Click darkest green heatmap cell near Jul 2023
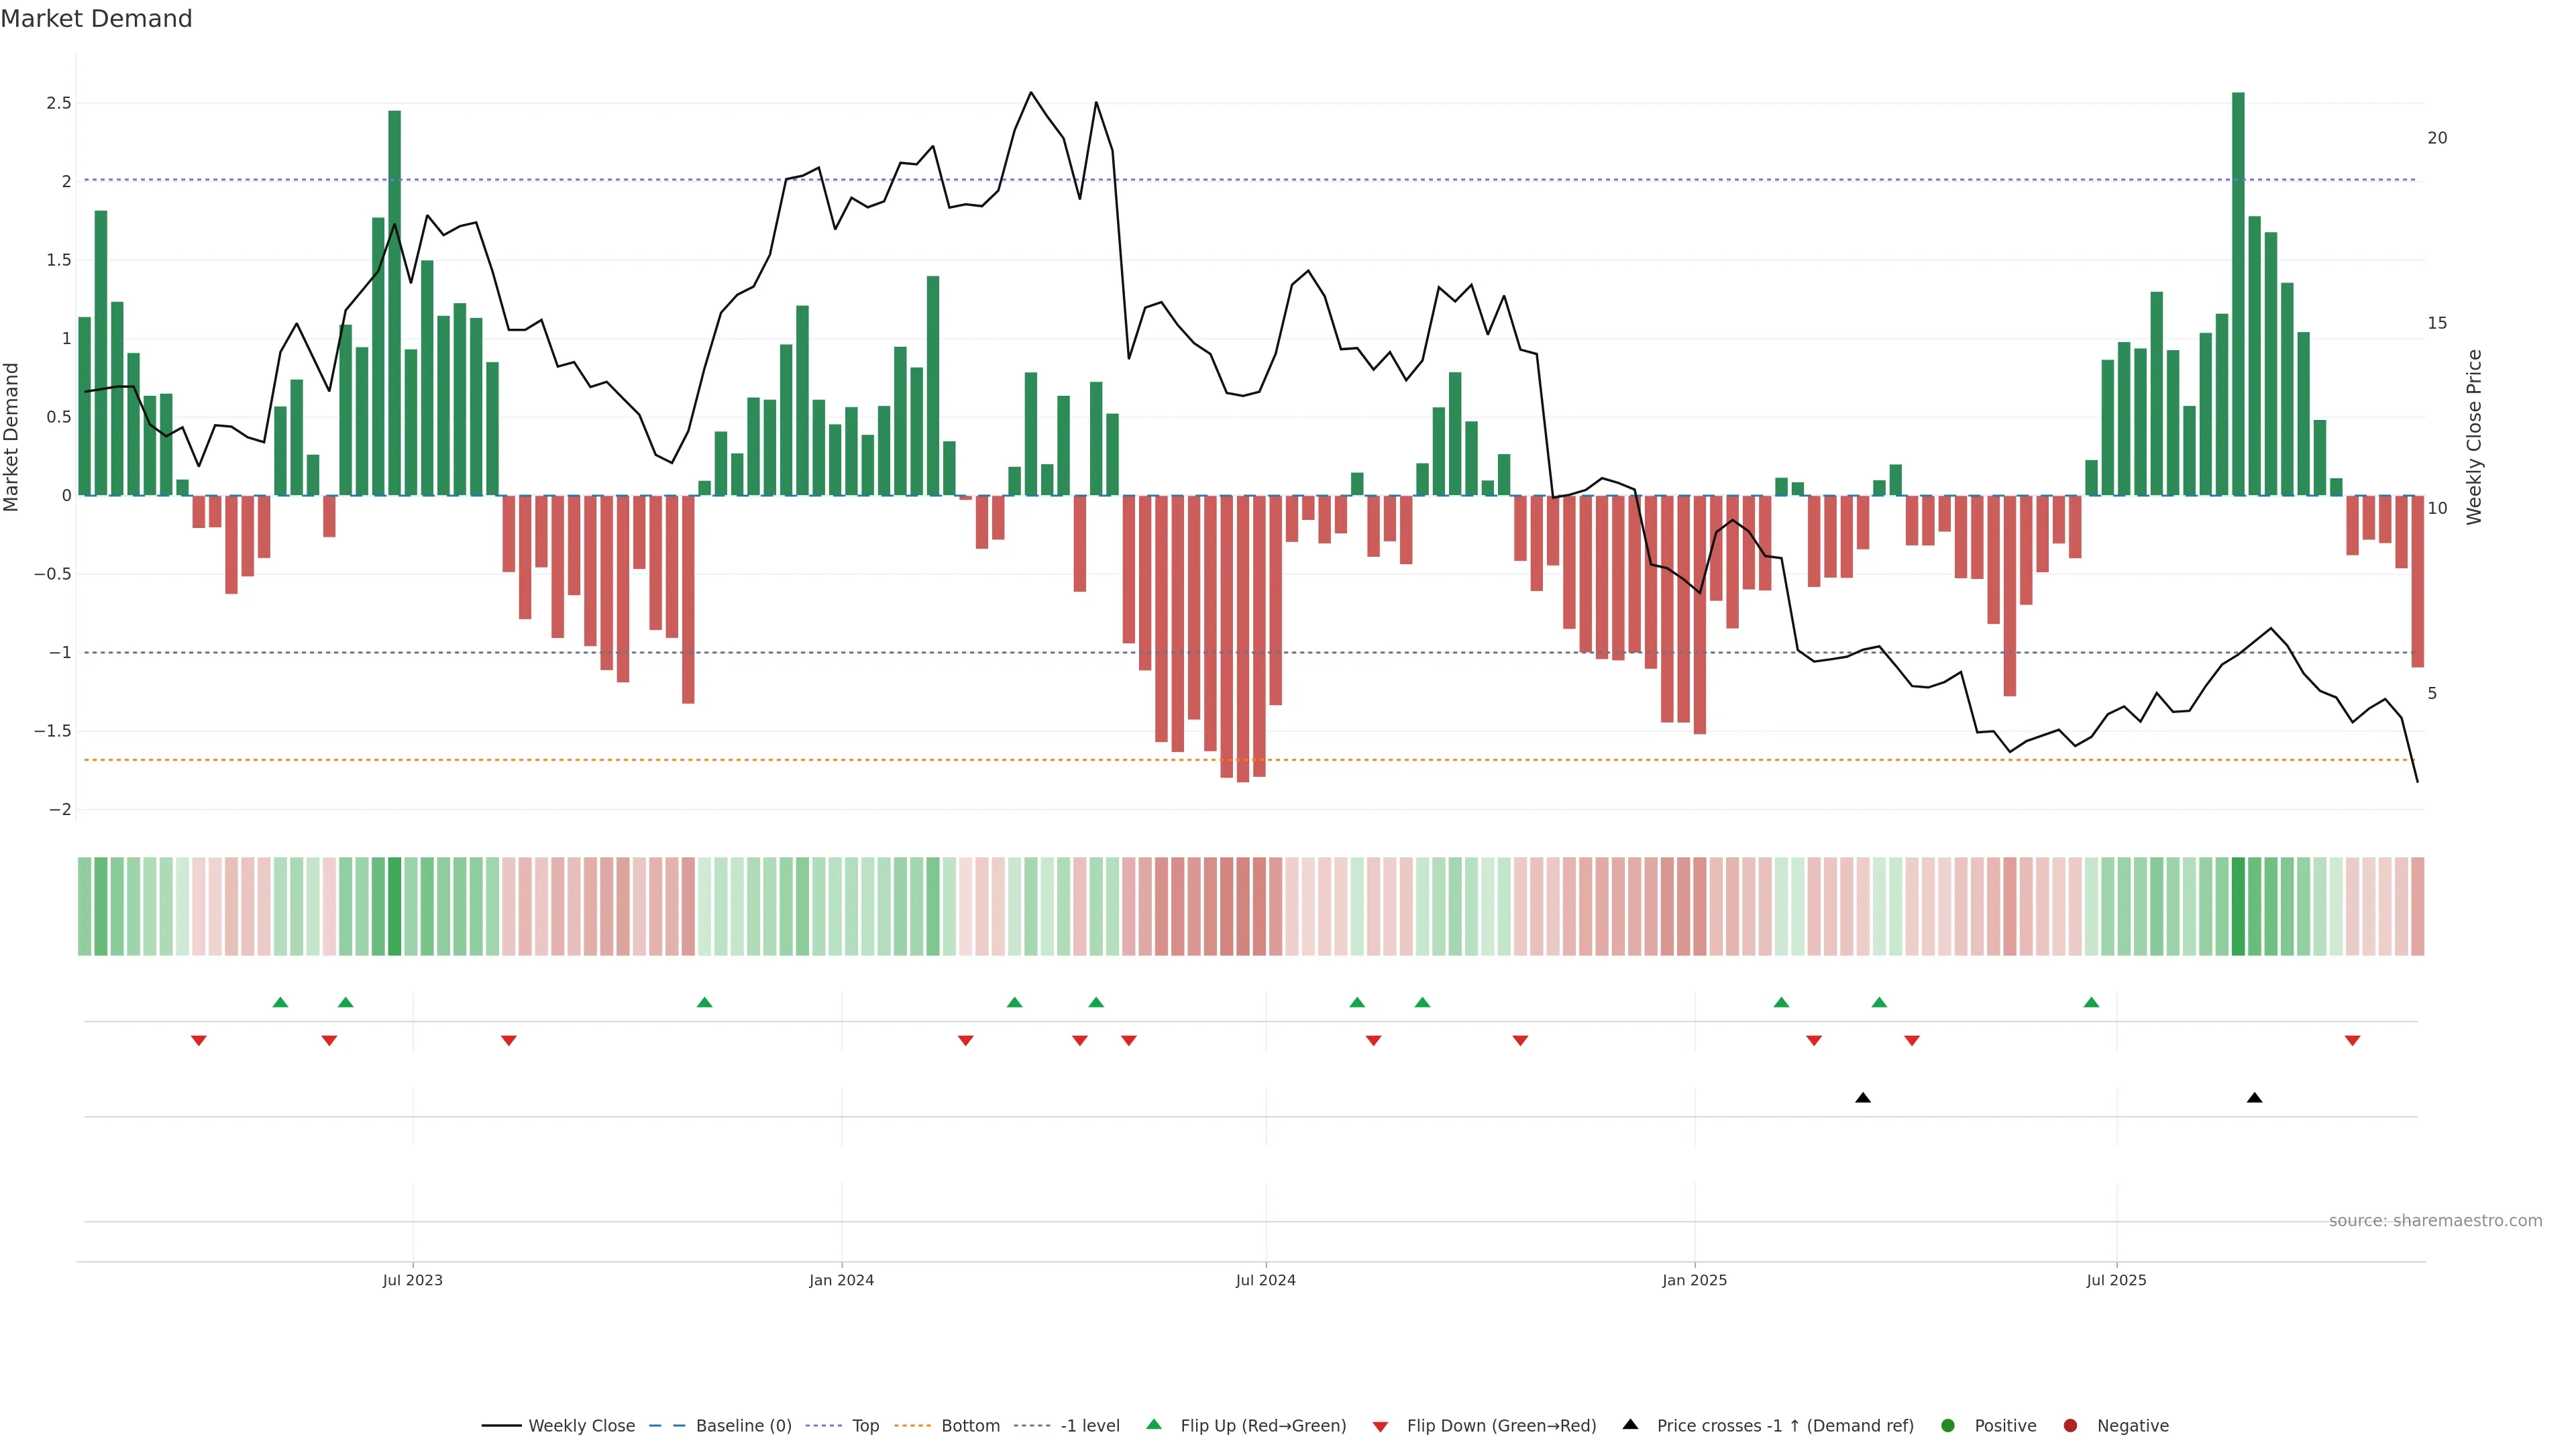The width and height of the screenshot is (2576, 1449). pos(394,906)
